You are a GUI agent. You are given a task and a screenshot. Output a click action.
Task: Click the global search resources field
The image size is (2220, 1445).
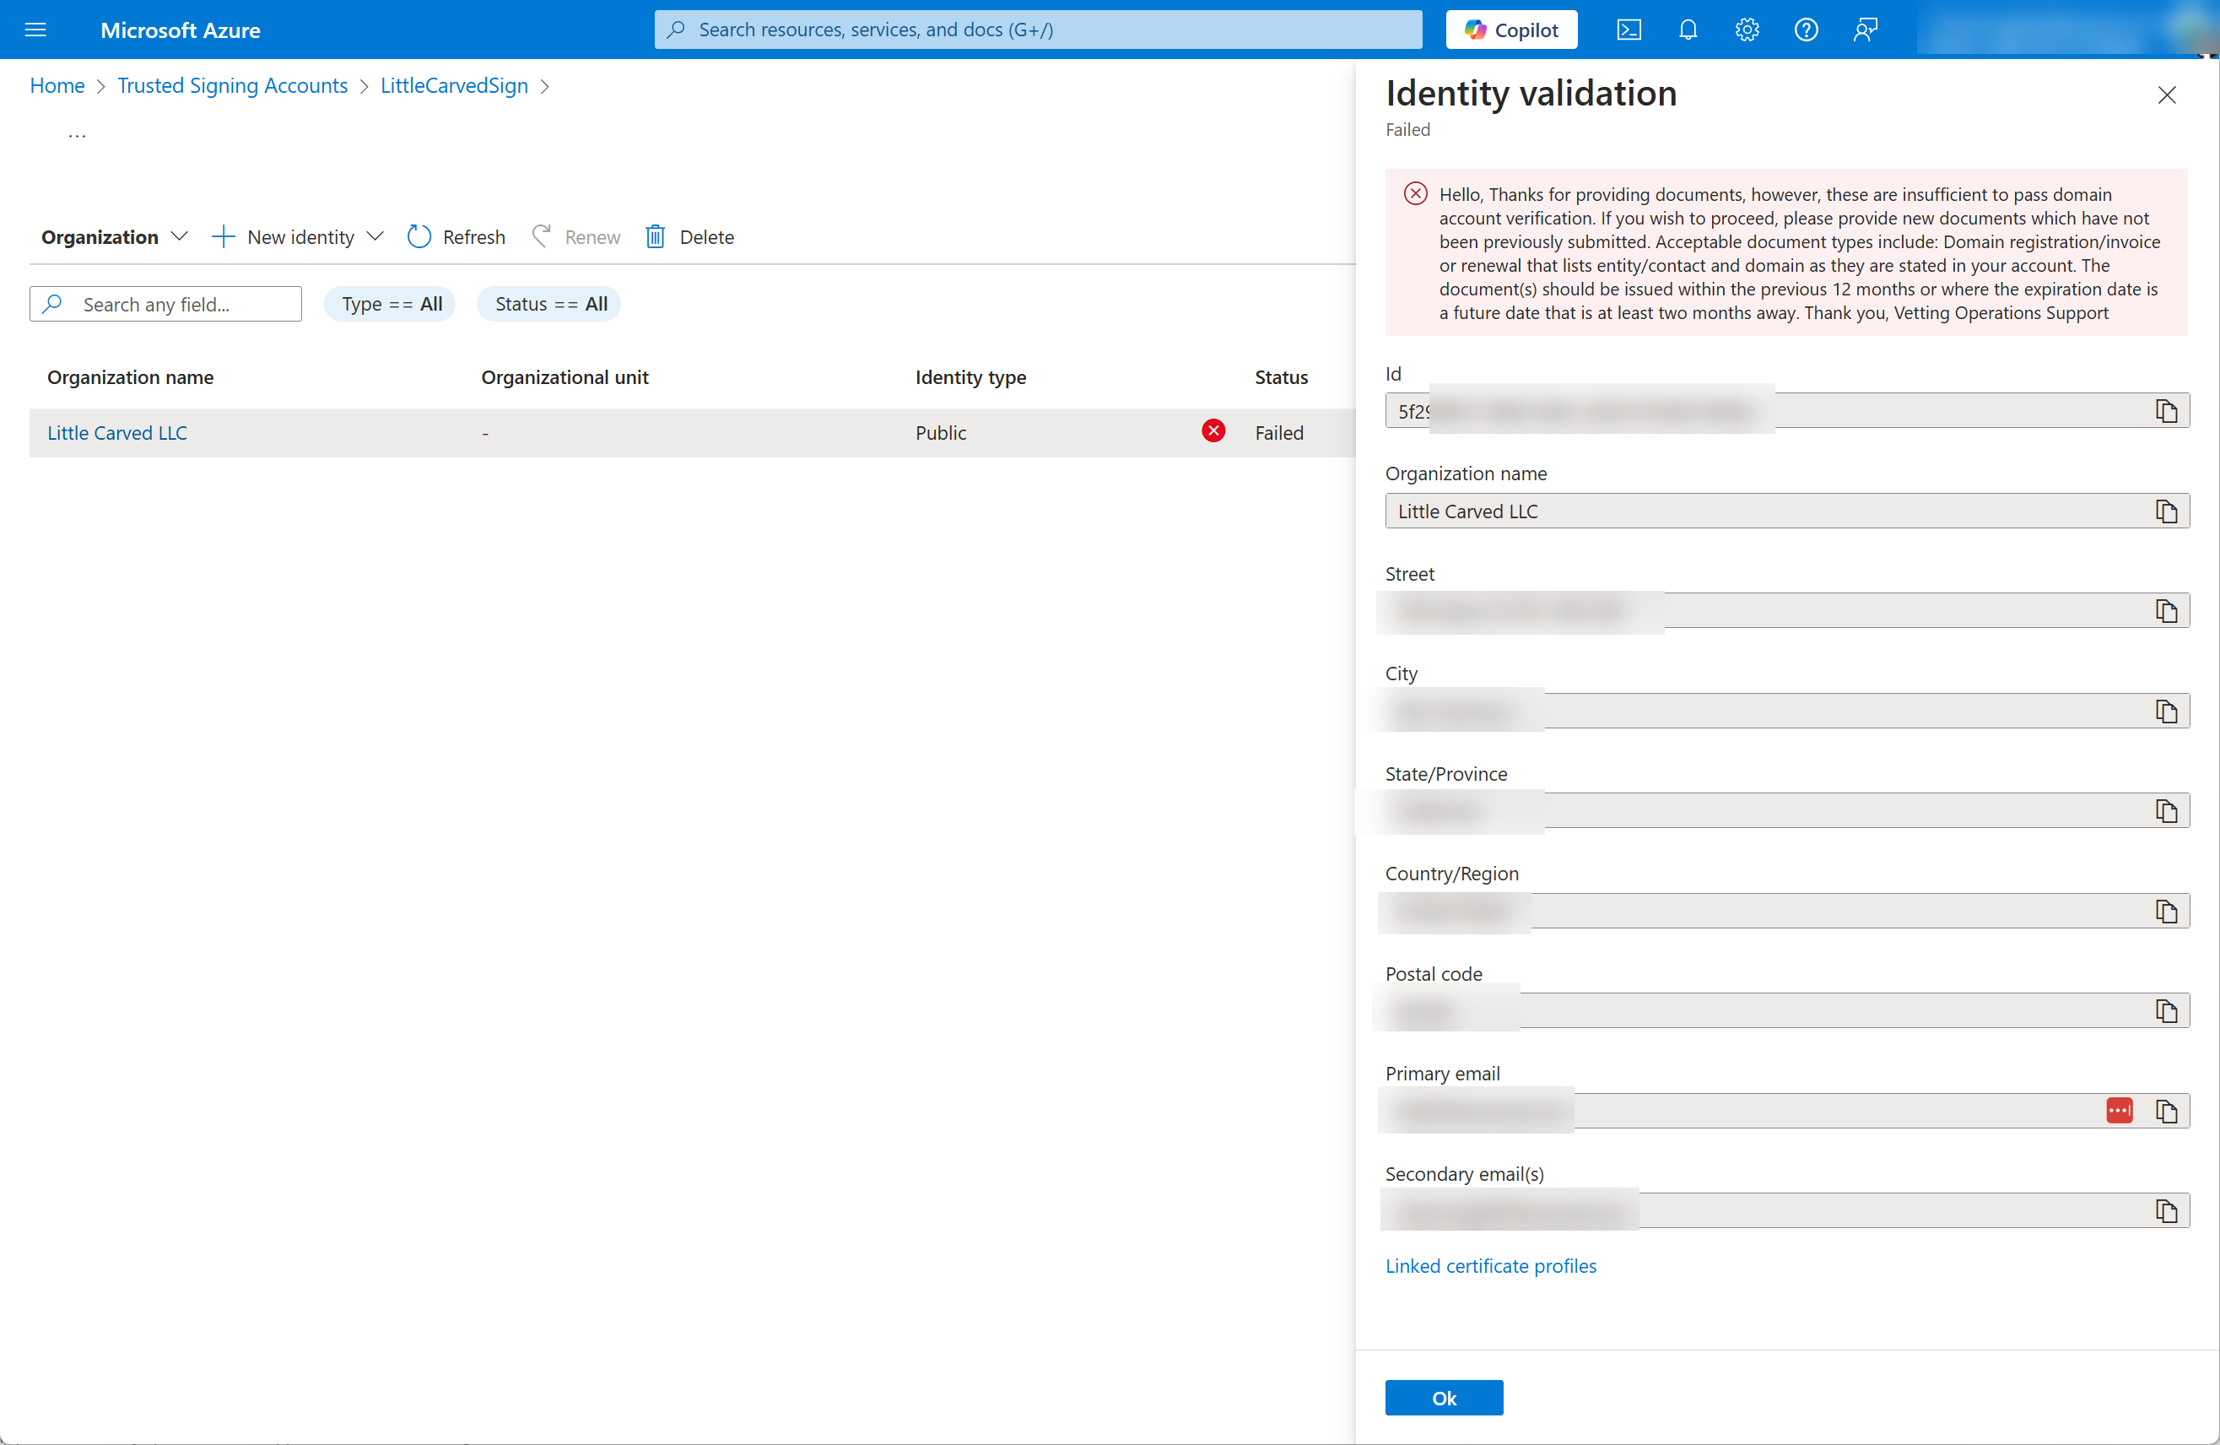[1038, 30]
